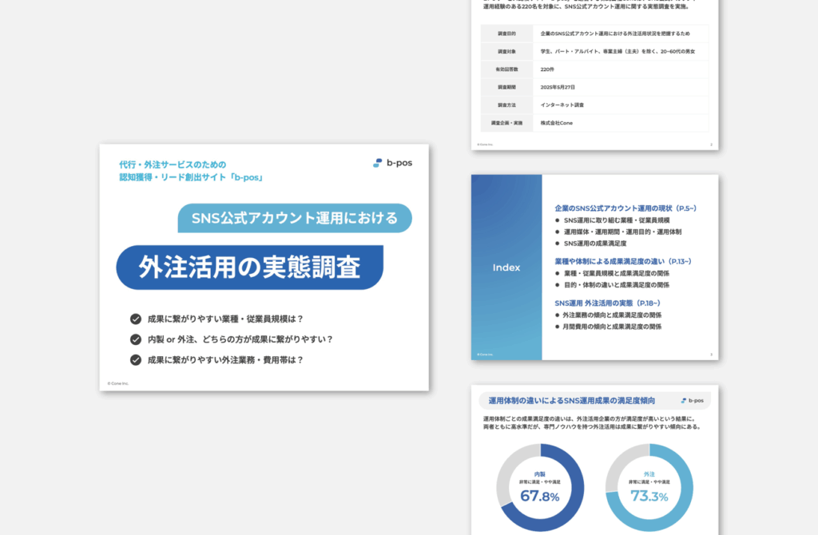
Task: Open the survey overview table slide
Action: [x=594, y=74]
